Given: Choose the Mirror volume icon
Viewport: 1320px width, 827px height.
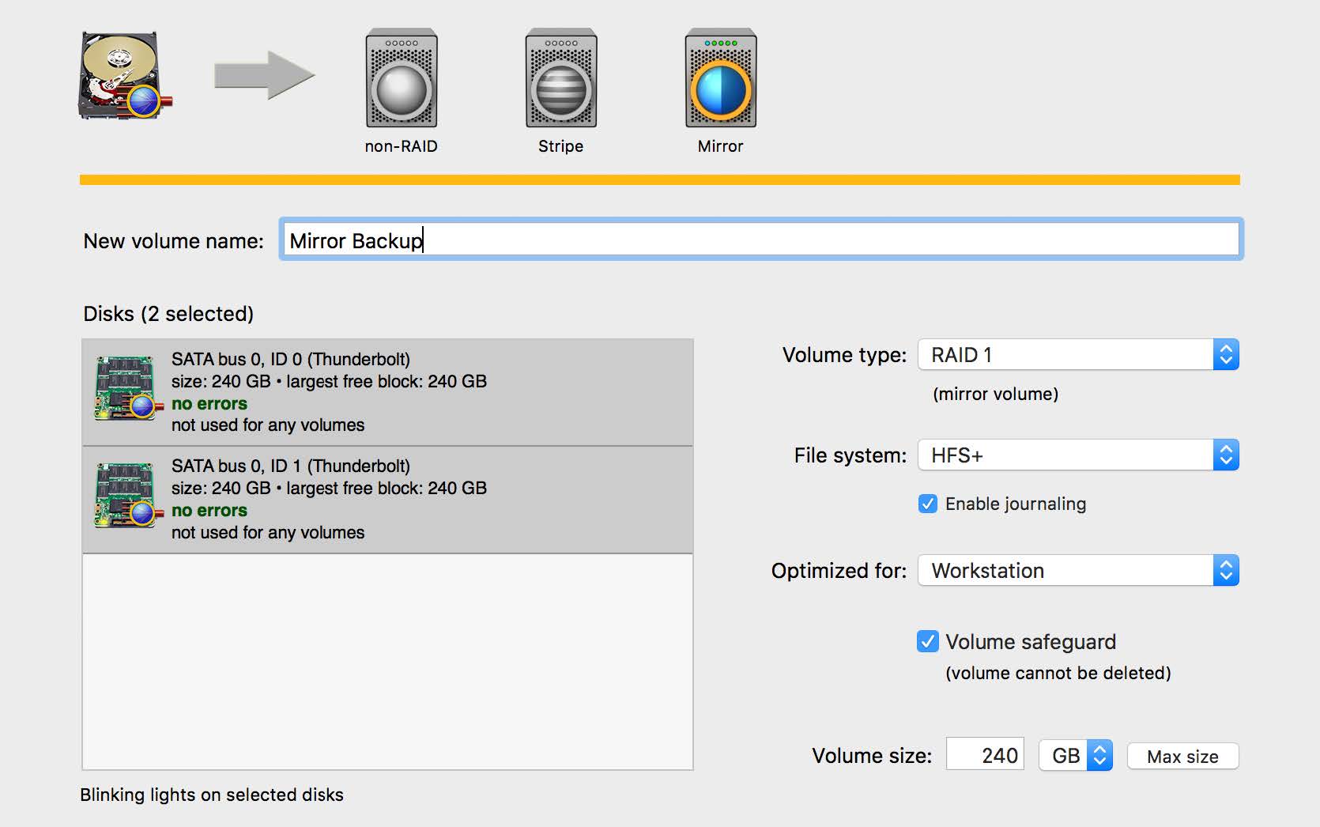Looking at the screenshot, I should tap(720, 78).
